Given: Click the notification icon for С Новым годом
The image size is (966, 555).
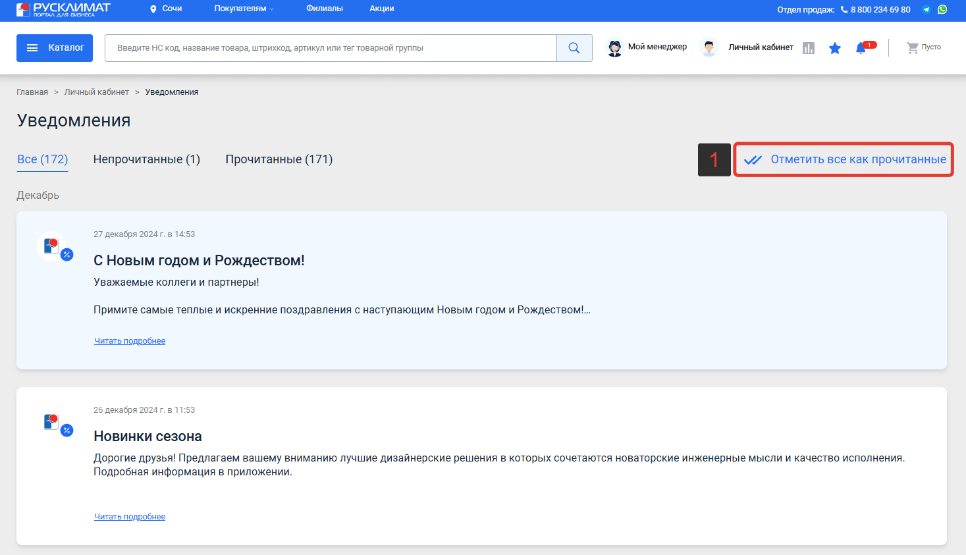Looking at the screenshot, I should (x=55, y=248).
